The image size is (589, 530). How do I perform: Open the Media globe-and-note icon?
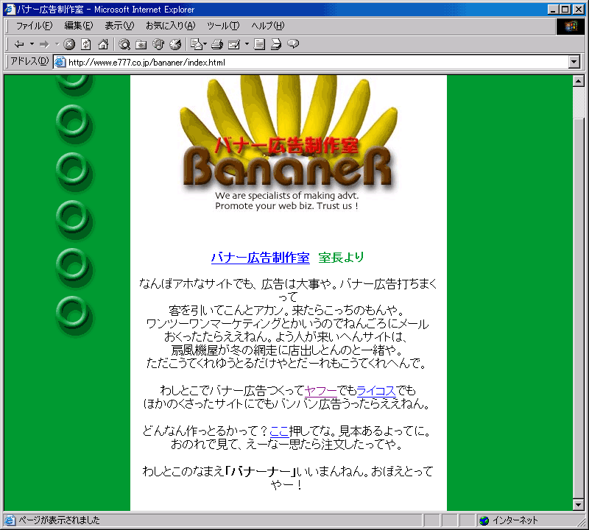(x=158, y=44)
